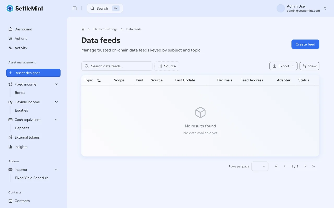The width and height of the screenshot is (334, 208).
Task: Open the Dashboard from the sidebar
Action: tap(23, 29)
